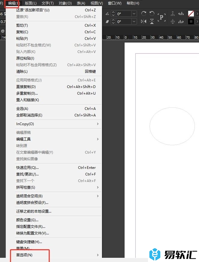
Task: Open the rotation angle dropdown
Action: pyautogui.click(x=134, y=14)
